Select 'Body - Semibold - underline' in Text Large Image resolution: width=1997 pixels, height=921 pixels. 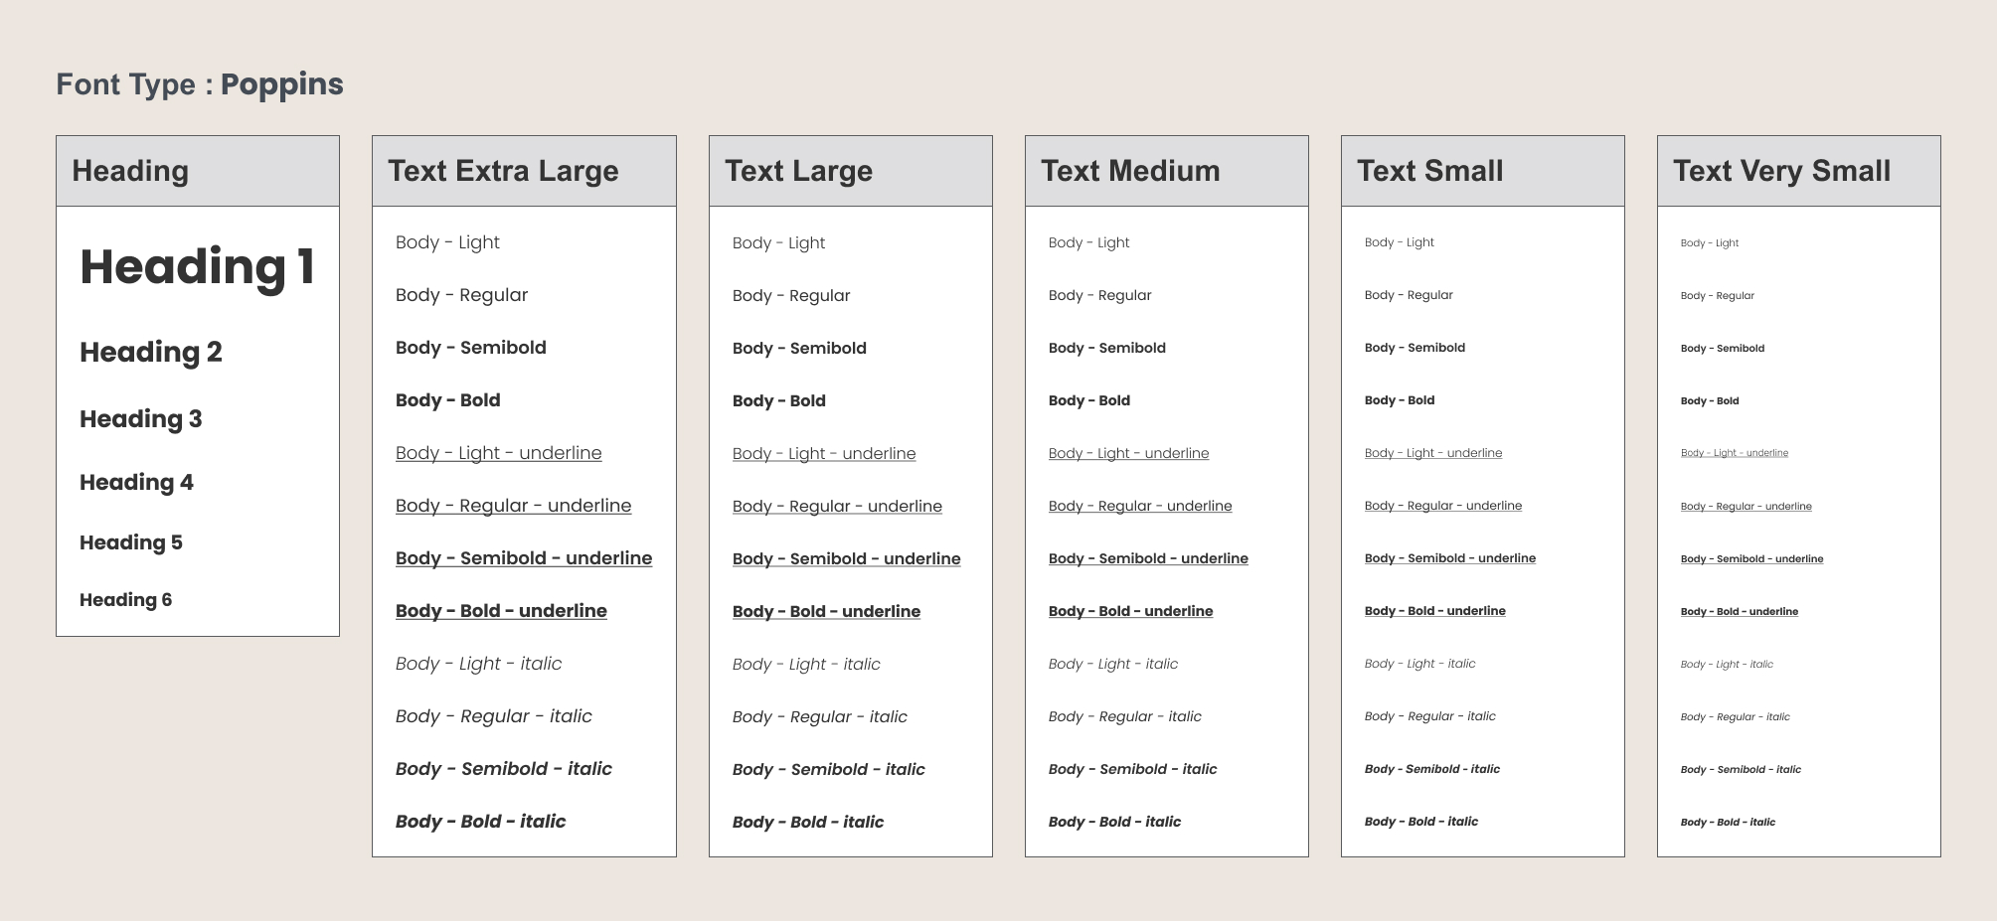[x=847, y=559]
